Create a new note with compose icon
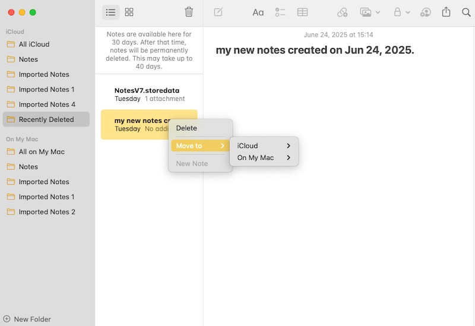Viewport: 475px width, 326px height. (x=218, y=12)
